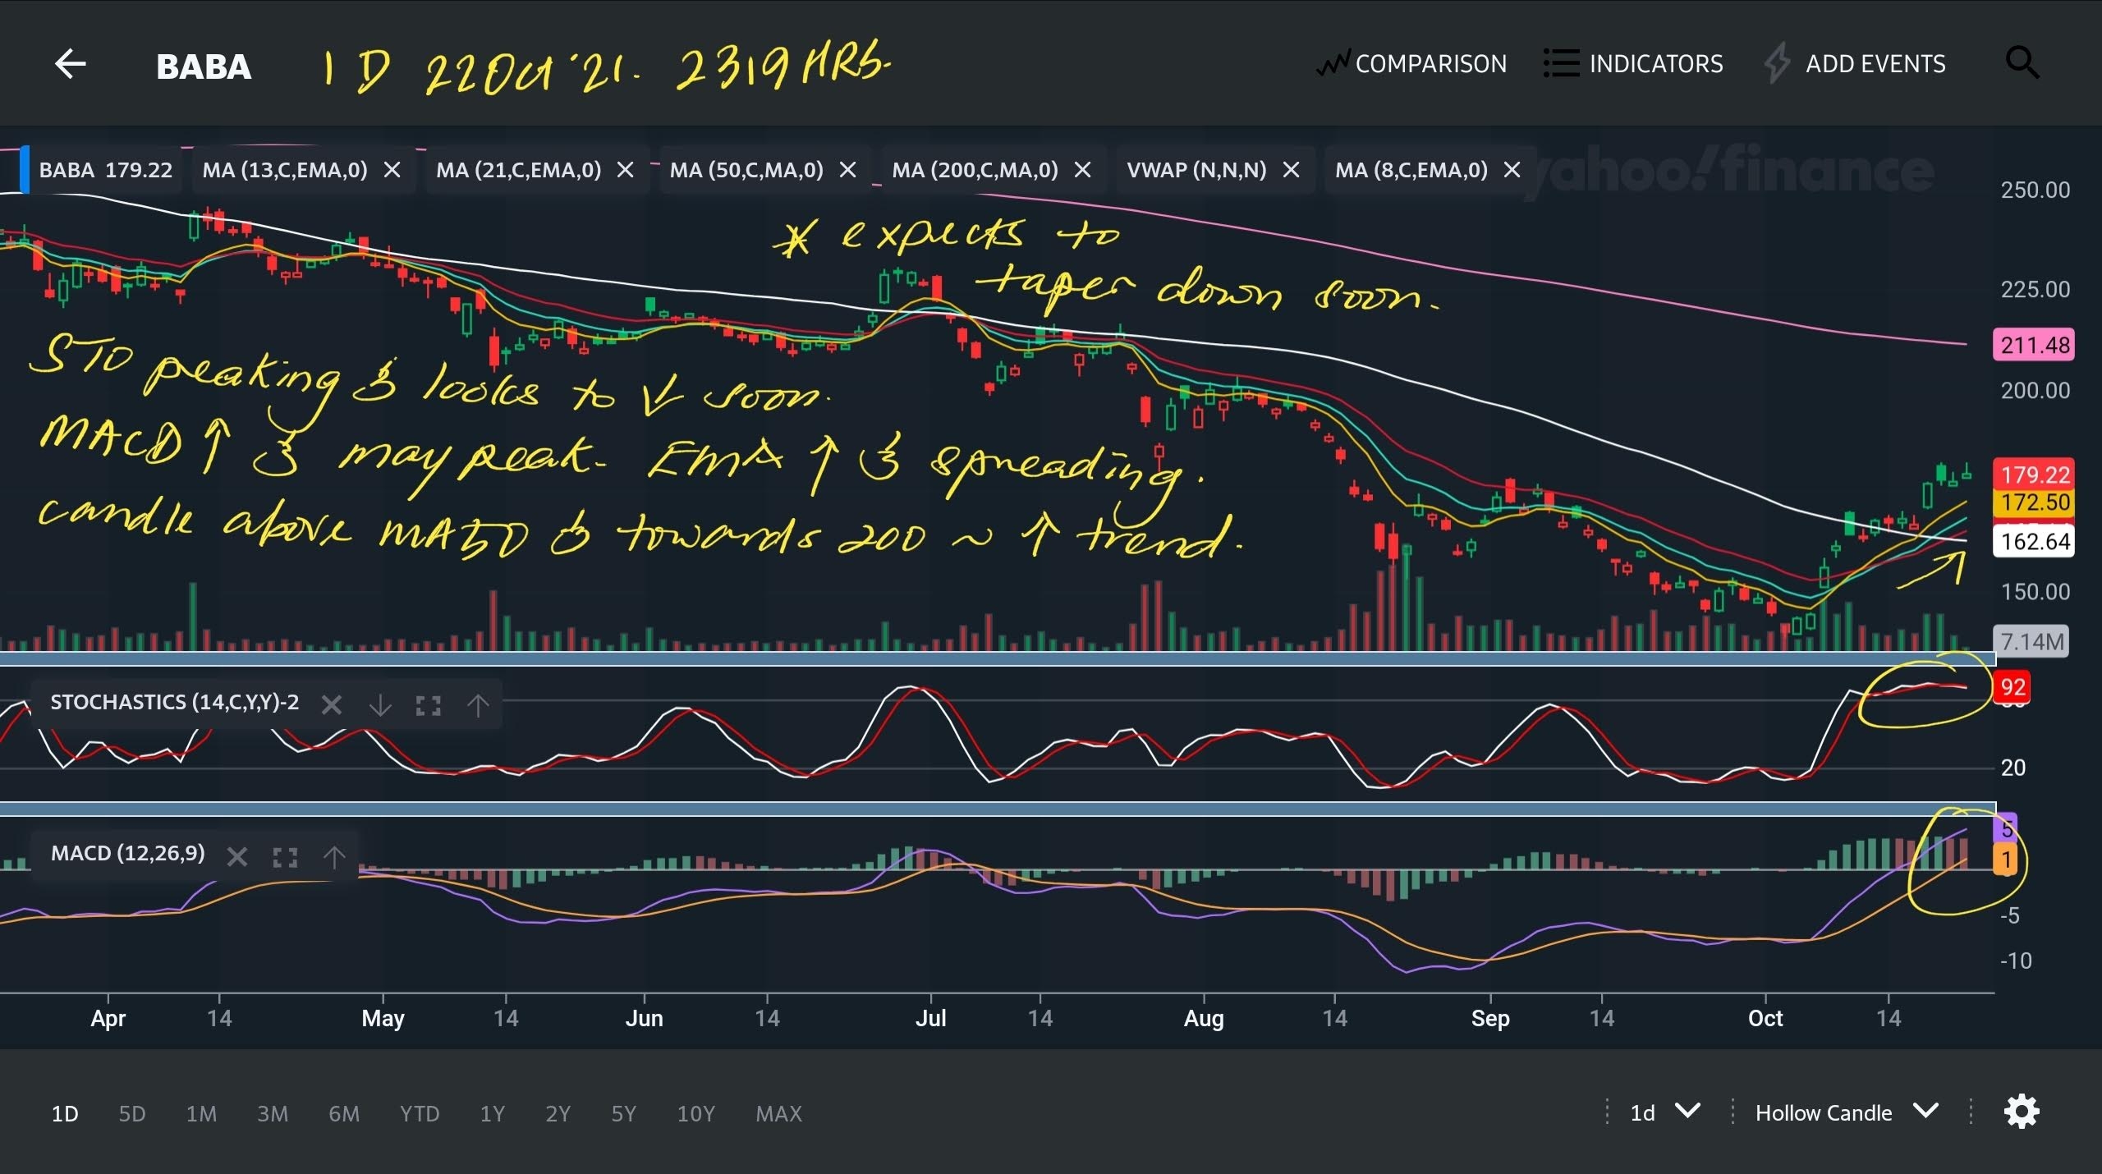Select the MACD (12,26,9) label

128,853
